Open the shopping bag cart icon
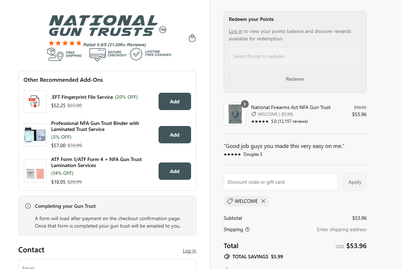 tap(192, 38)
